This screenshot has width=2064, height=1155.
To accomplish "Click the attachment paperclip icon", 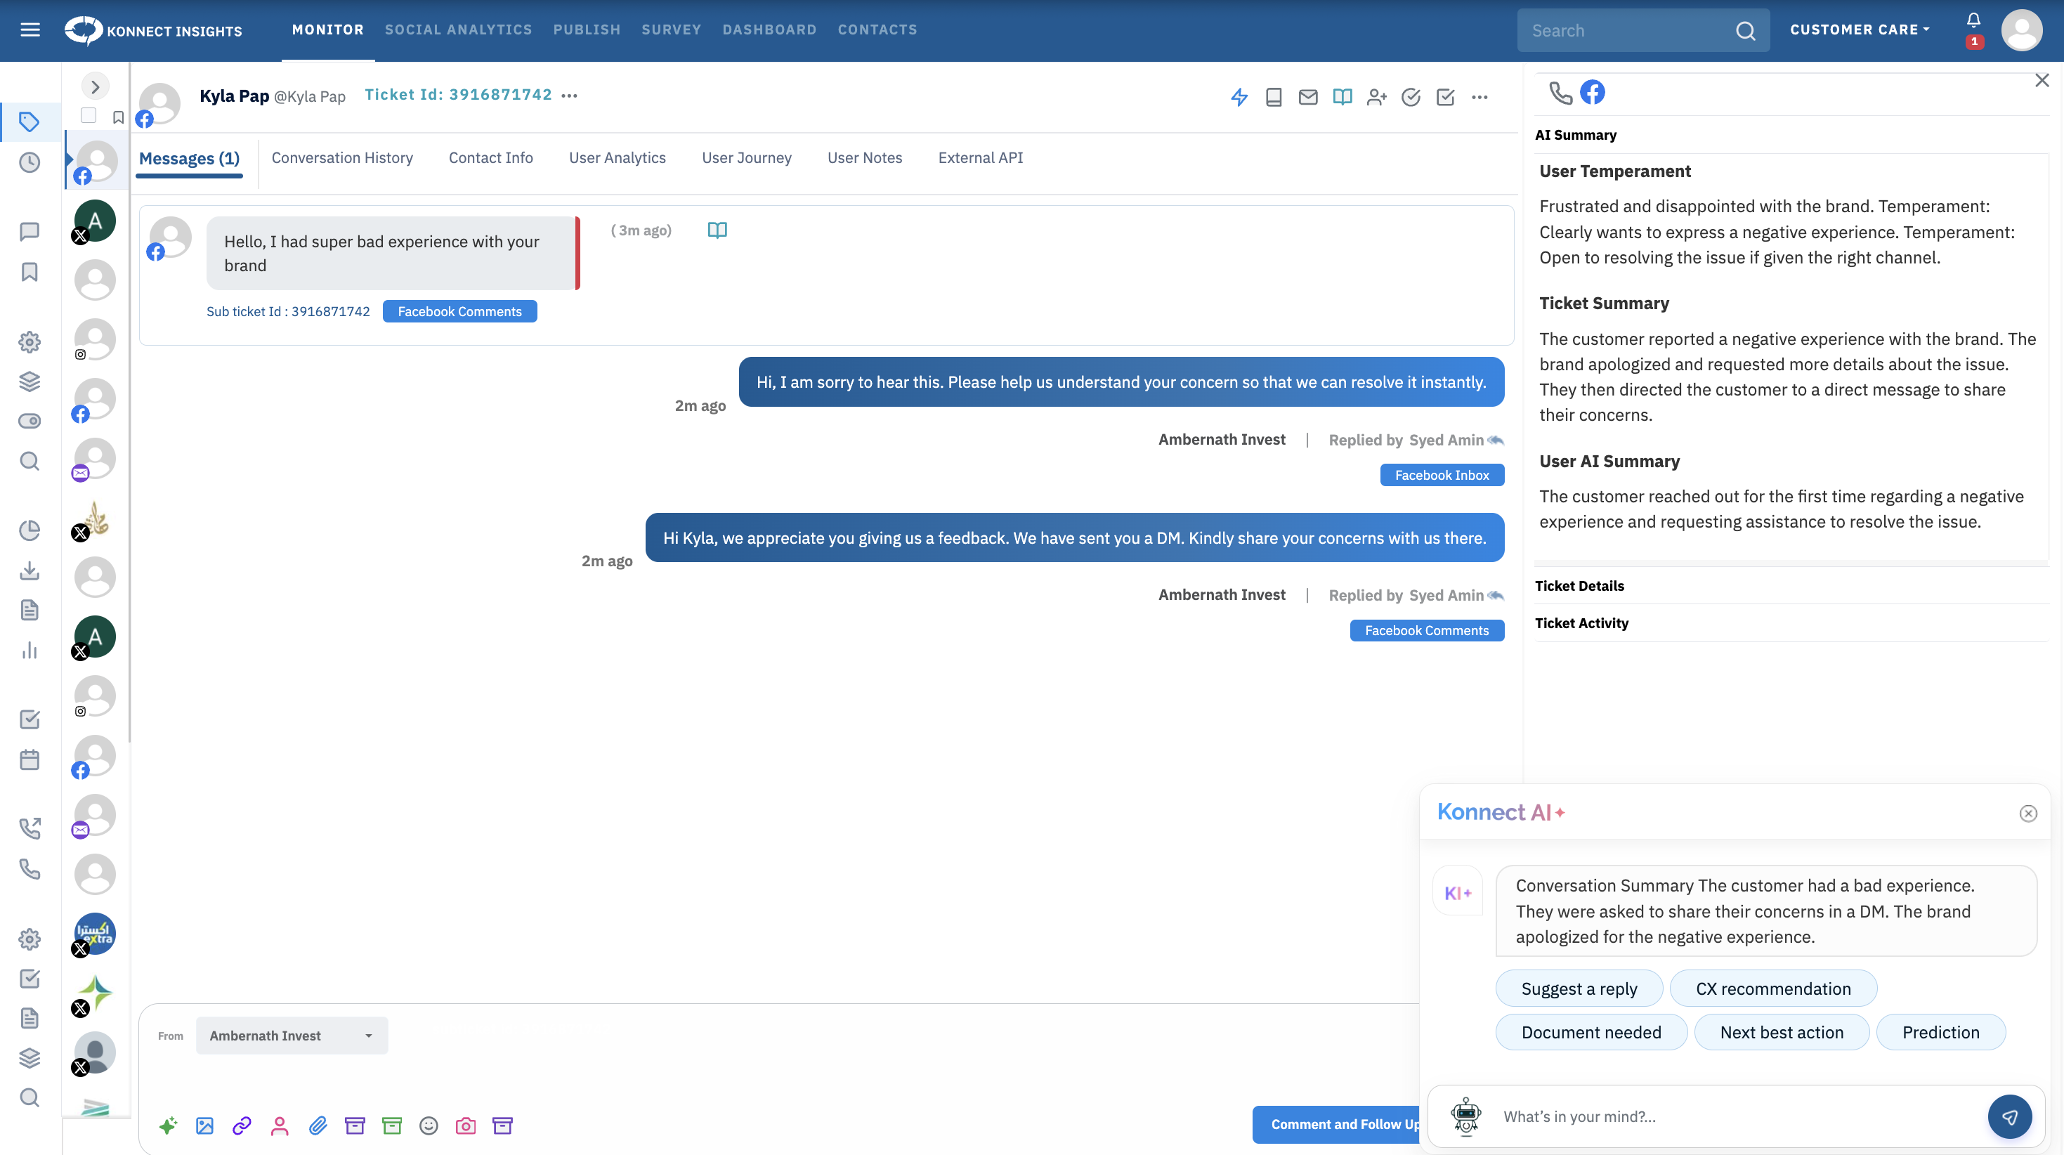I will [318, 1125].
